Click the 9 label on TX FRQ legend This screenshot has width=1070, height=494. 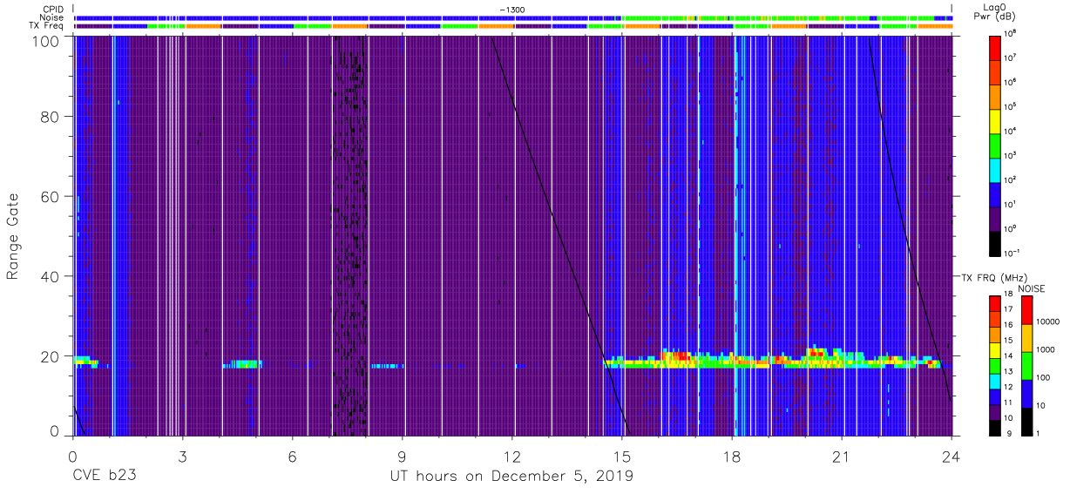point(1008,433)
